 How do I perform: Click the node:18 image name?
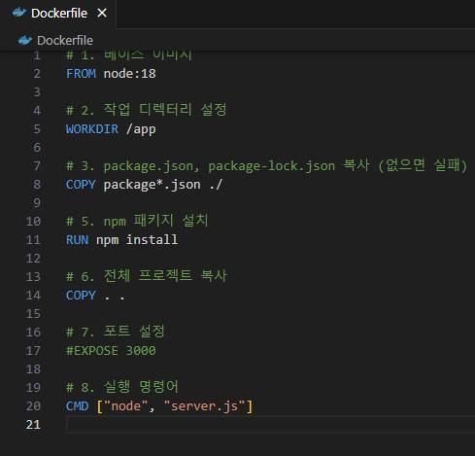point(129,74)
